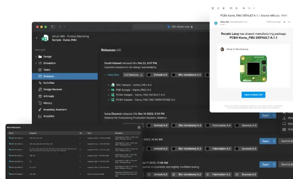The width and height of the screenshot is (293, 179).
Task: Click the delete trash icon in the email toolbar
Action: point(223,8)
